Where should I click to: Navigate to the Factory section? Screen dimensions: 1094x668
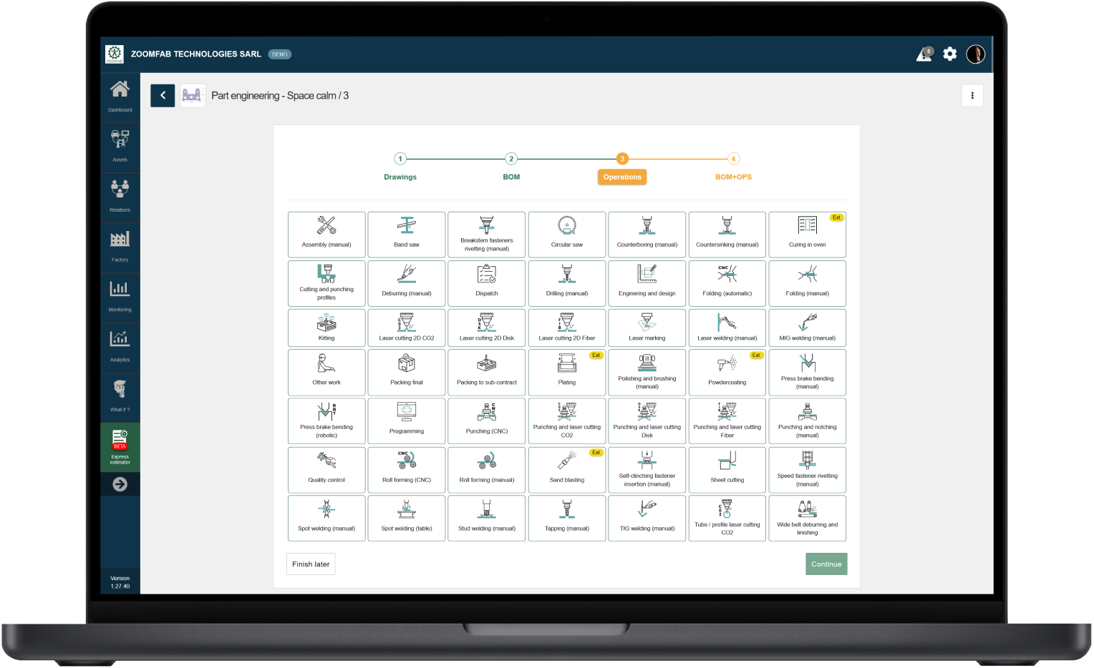tap(120, 245)
